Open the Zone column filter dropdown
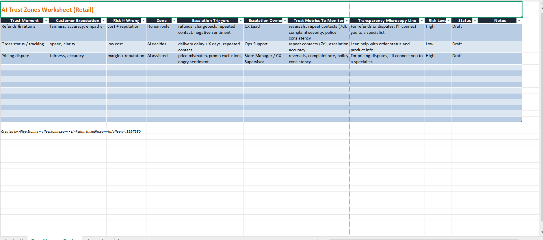Image resolution: width=543 pixels, height=240 pixels. pyautogui.click(x=174, y=20)
